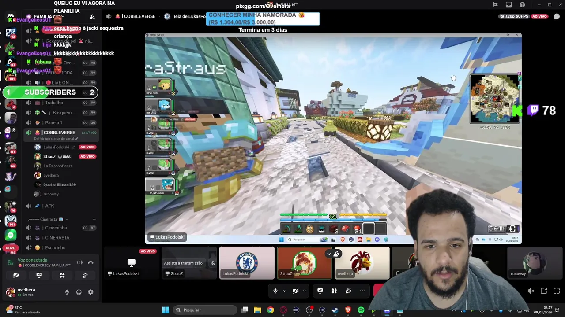Viewport: 565px width, 317px height.
Task: Toggle camera in voice connected panel
Action: [x=16, y=275]
